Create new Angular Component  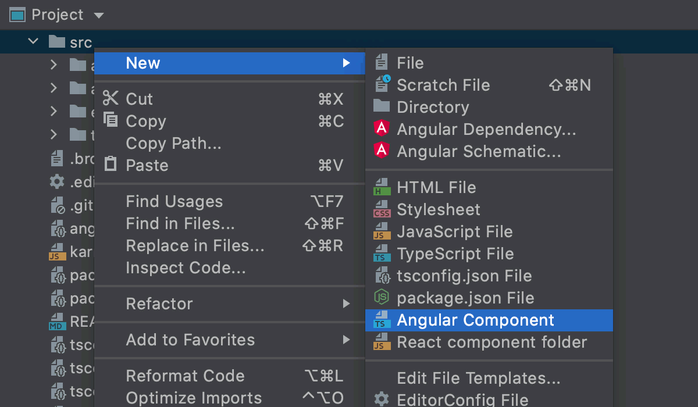489,320
